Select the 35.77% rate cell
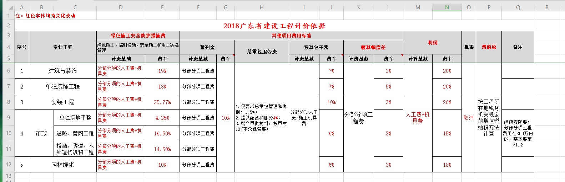 coord(162,102)
